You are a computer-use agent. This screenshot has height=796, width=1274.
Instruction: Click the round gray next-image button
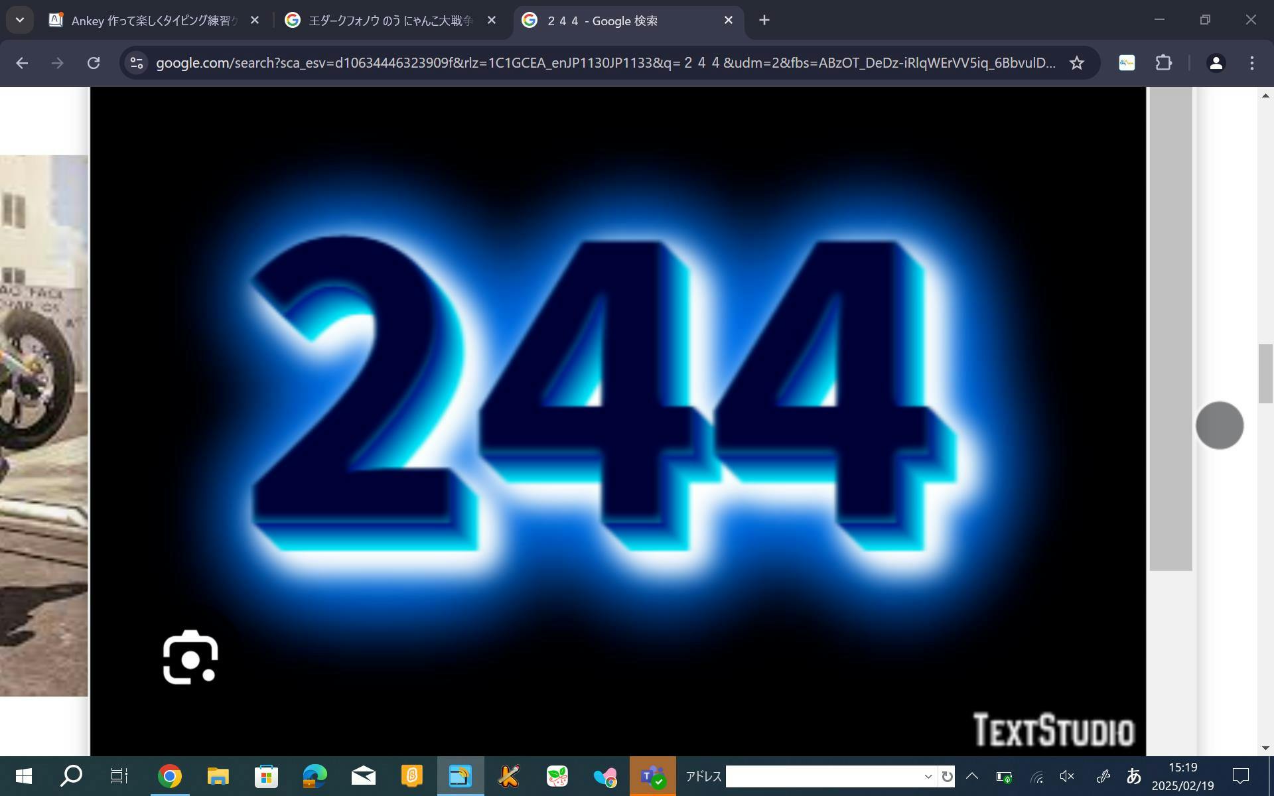point(1219,425)
